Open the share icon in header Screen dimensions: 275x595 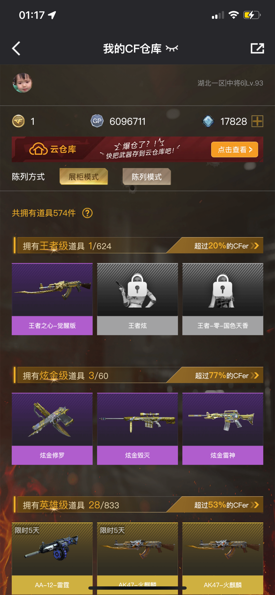tap(257, 48)
